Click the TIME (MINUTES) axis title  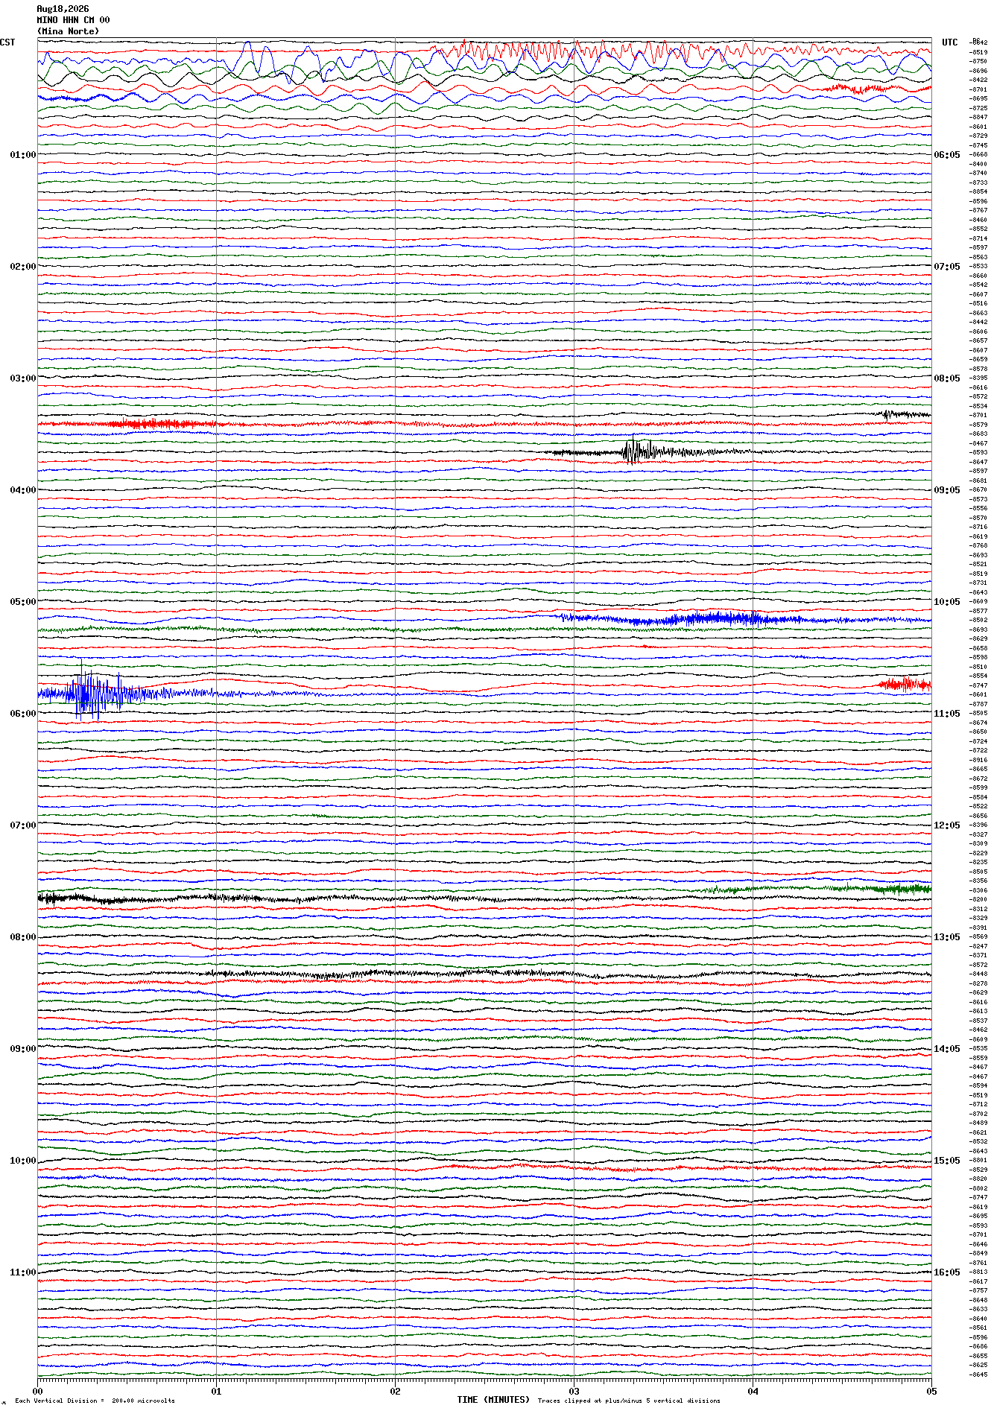click(493, 1400)
